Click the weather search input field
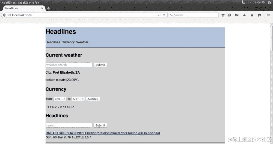Image resolution: width=273 pixels, height=144 pixels. (x=69, y=65)
